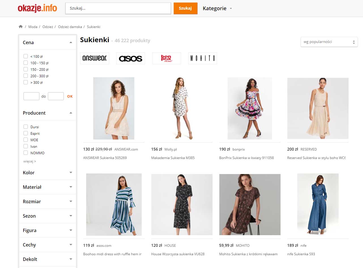Open the okazje.info logo homepage
The image size is (363, 268).
point(37,8)
